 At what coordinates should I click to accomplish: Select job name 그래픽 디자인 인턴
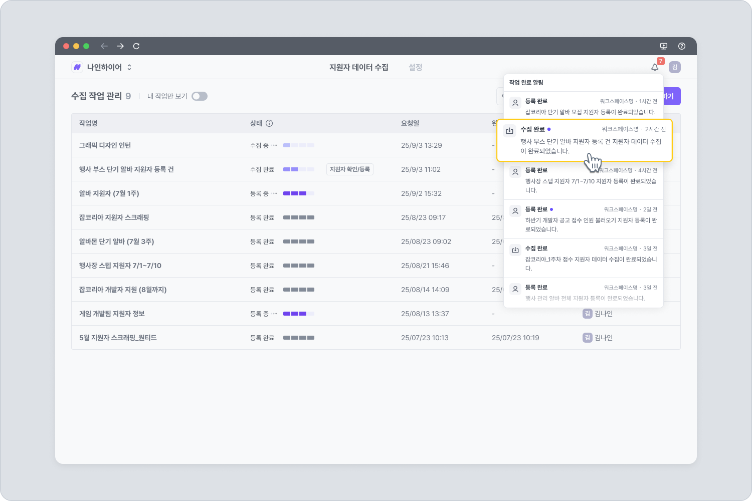pos(105,145)
